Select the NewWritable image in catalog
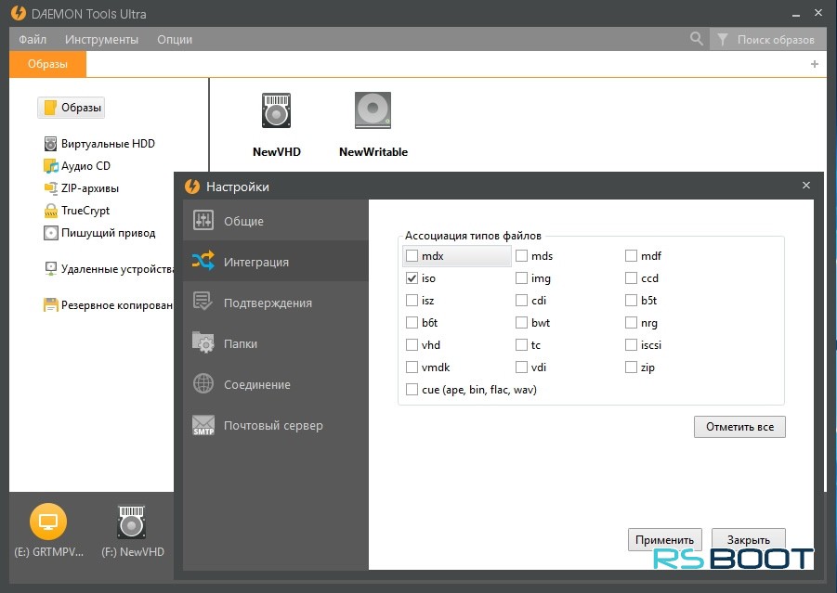 point(373,124)
